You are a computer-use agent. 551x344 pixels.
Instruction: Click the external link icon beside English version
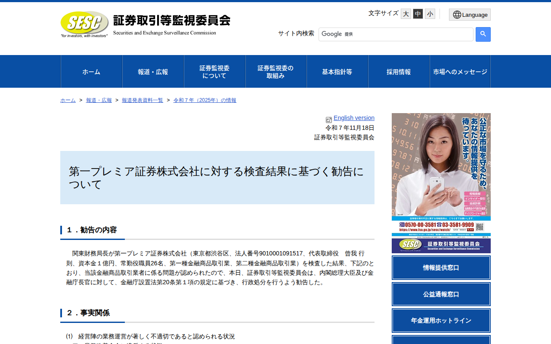[329, 120]
